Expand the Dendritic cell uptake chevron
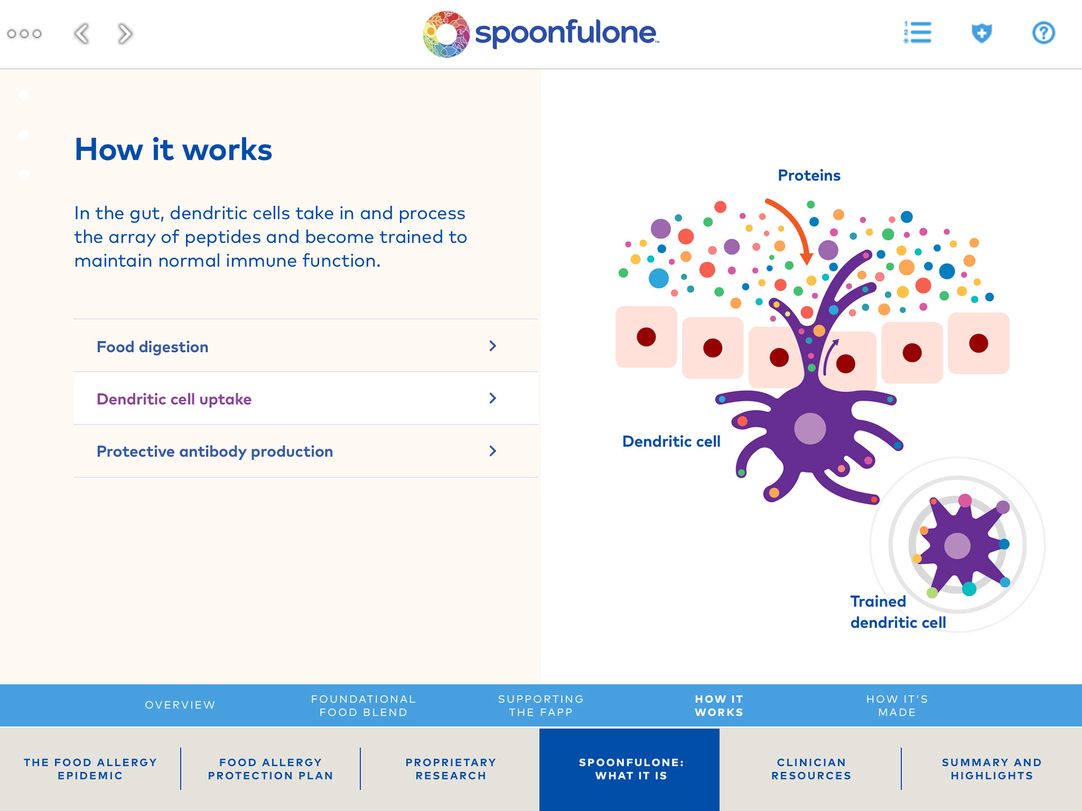1082x811 pixels. 493,399
